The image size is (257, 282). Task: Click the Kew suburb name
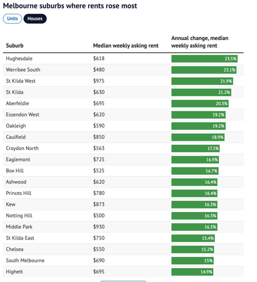[11, 204]
